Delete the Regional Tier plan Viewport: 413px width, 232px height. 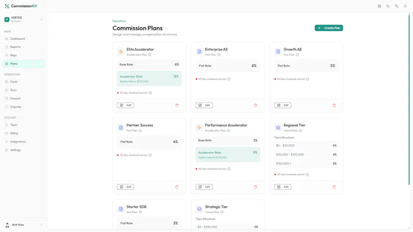pos(334,187)
